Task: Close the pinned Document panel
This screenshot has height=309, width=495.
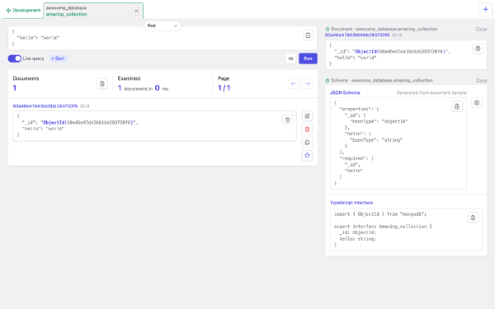Action: click(481, 29)
